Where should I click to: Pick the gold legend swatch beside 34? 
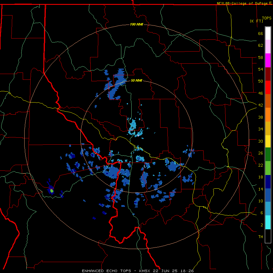click(268, 128)
